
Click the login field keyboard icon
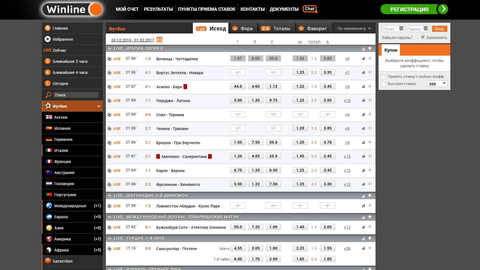[x=401, y=28]
